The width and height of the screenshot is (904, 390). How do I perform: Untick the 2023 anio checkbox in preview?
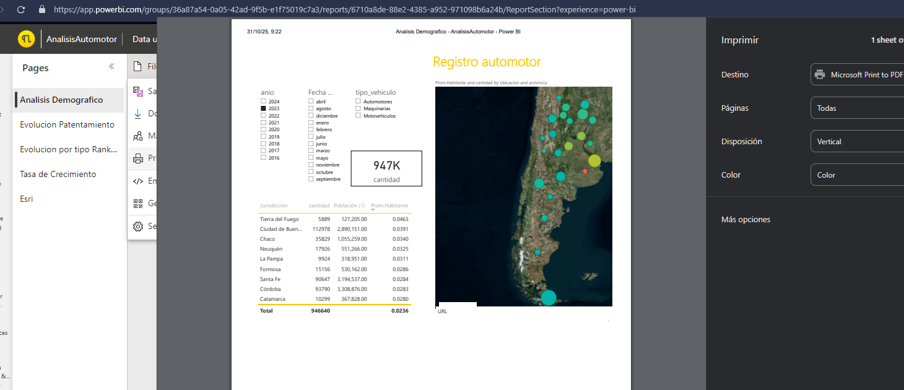tap(263, 108)
